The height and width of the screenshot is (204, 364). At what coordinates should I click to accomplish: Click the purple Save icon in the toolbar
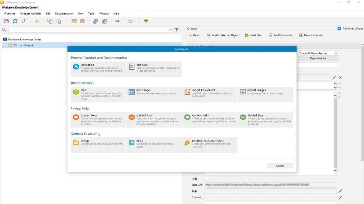tap(6, 21)
